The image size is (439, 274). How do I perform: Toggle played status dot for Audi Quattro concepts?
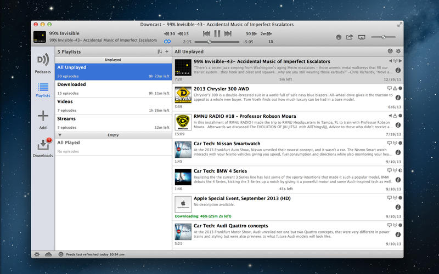pyautogui.click(x=401, y=225)
